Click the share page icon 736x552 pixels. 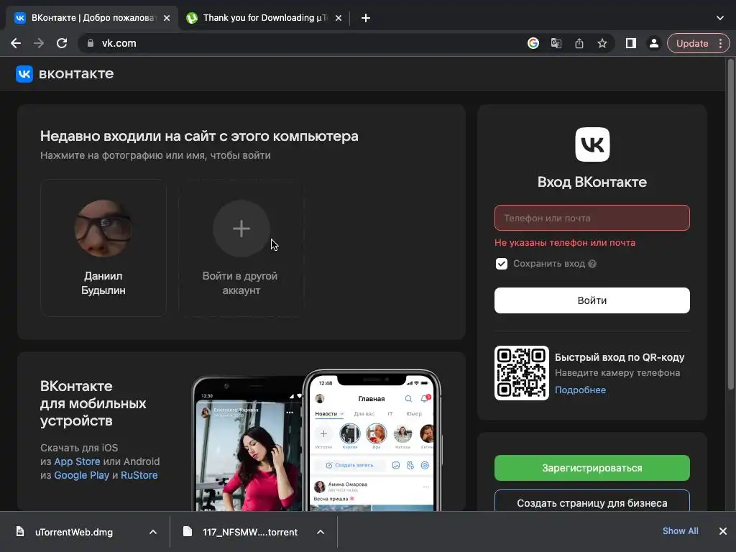(x=579, y=43)
